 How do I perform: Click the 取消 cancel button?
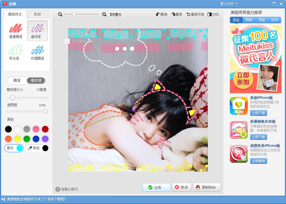coord(182,187)
